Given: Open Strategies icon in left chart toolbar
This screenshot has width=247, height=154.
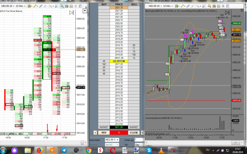Looking at the screenshot, I should (x=76, y=6).
